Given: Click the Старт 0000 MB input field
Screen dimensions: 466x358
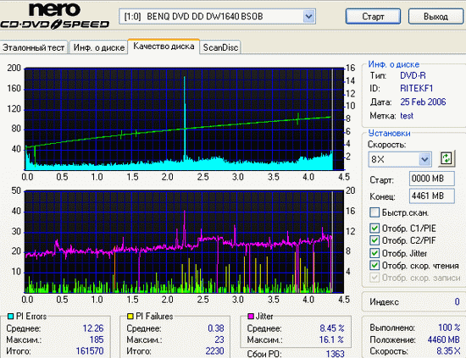Looking at the screenshot, I should coord(432,179).
